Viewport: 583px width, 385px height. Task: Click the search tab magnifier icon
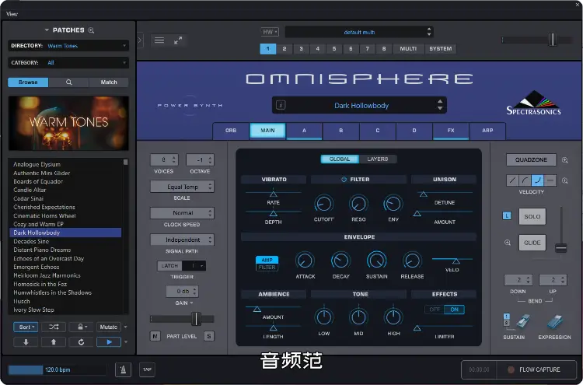tap(68, 82)
